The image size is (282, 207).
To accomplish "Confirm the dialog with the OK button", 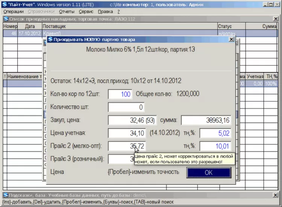I will 209,173.
